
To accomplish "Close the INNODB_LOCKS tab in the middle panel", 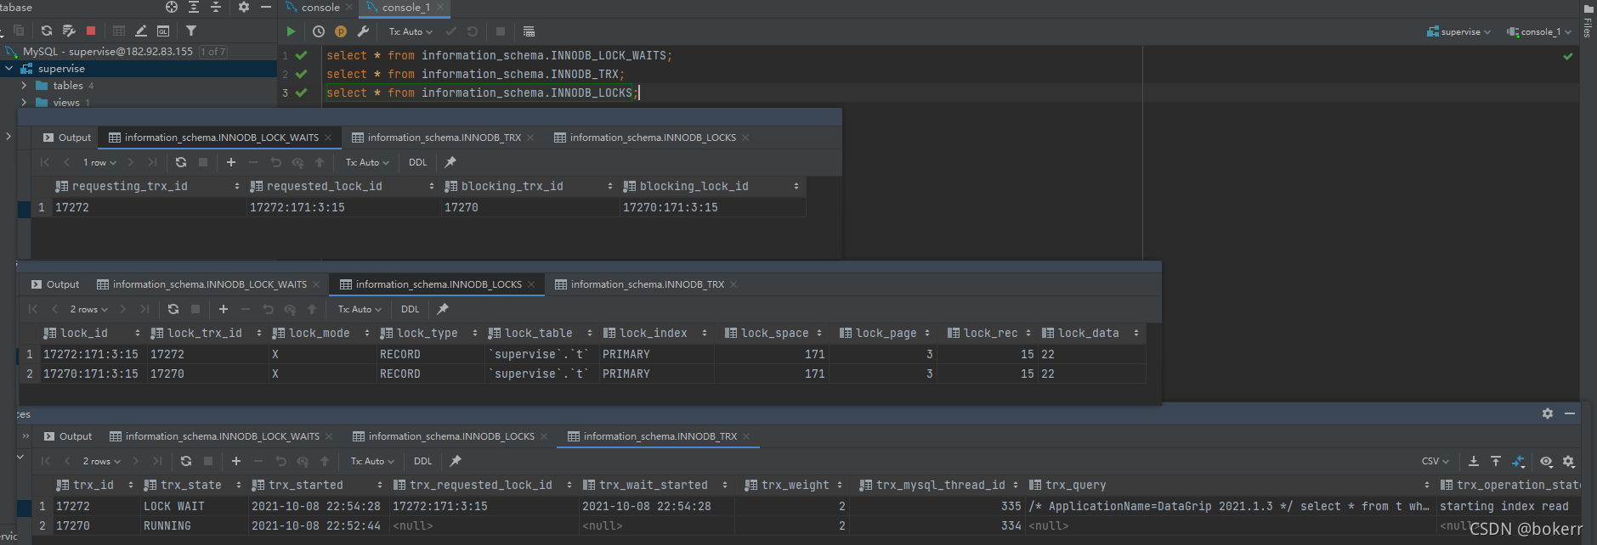I will [531, 284].
